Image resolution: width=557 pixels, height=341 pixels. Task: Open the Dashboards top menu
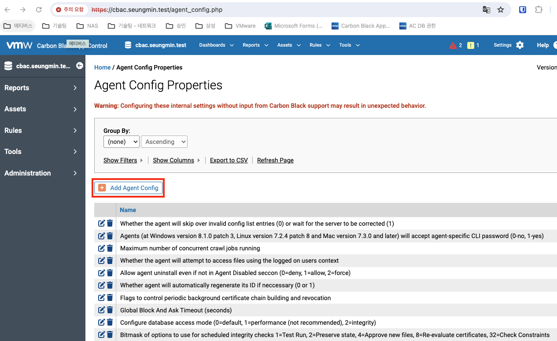pos(217,45)
